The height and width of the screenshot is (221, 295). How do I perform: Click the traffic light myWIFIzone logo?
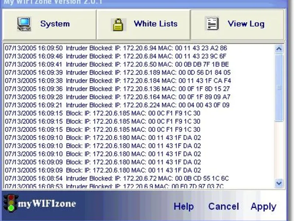(x=11, y=204)
